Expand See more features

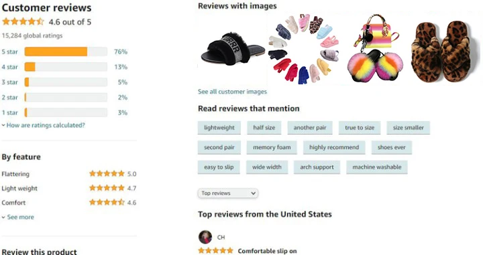18,217
